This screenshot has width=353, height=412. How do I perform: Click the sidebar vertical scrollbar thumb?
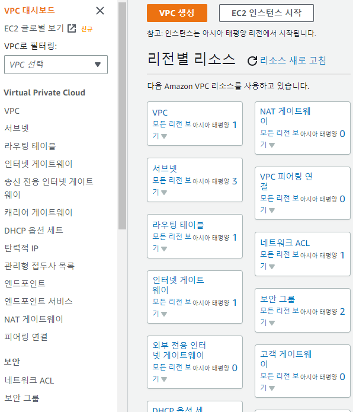[x=122, y=116]
